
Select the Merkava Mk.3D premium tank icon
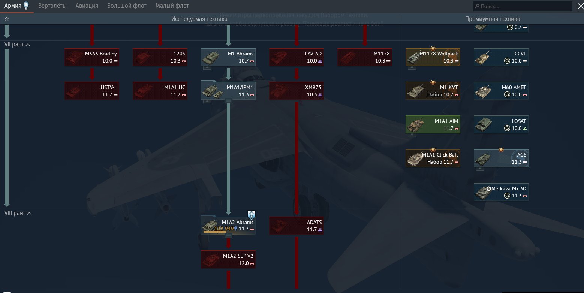483,192
